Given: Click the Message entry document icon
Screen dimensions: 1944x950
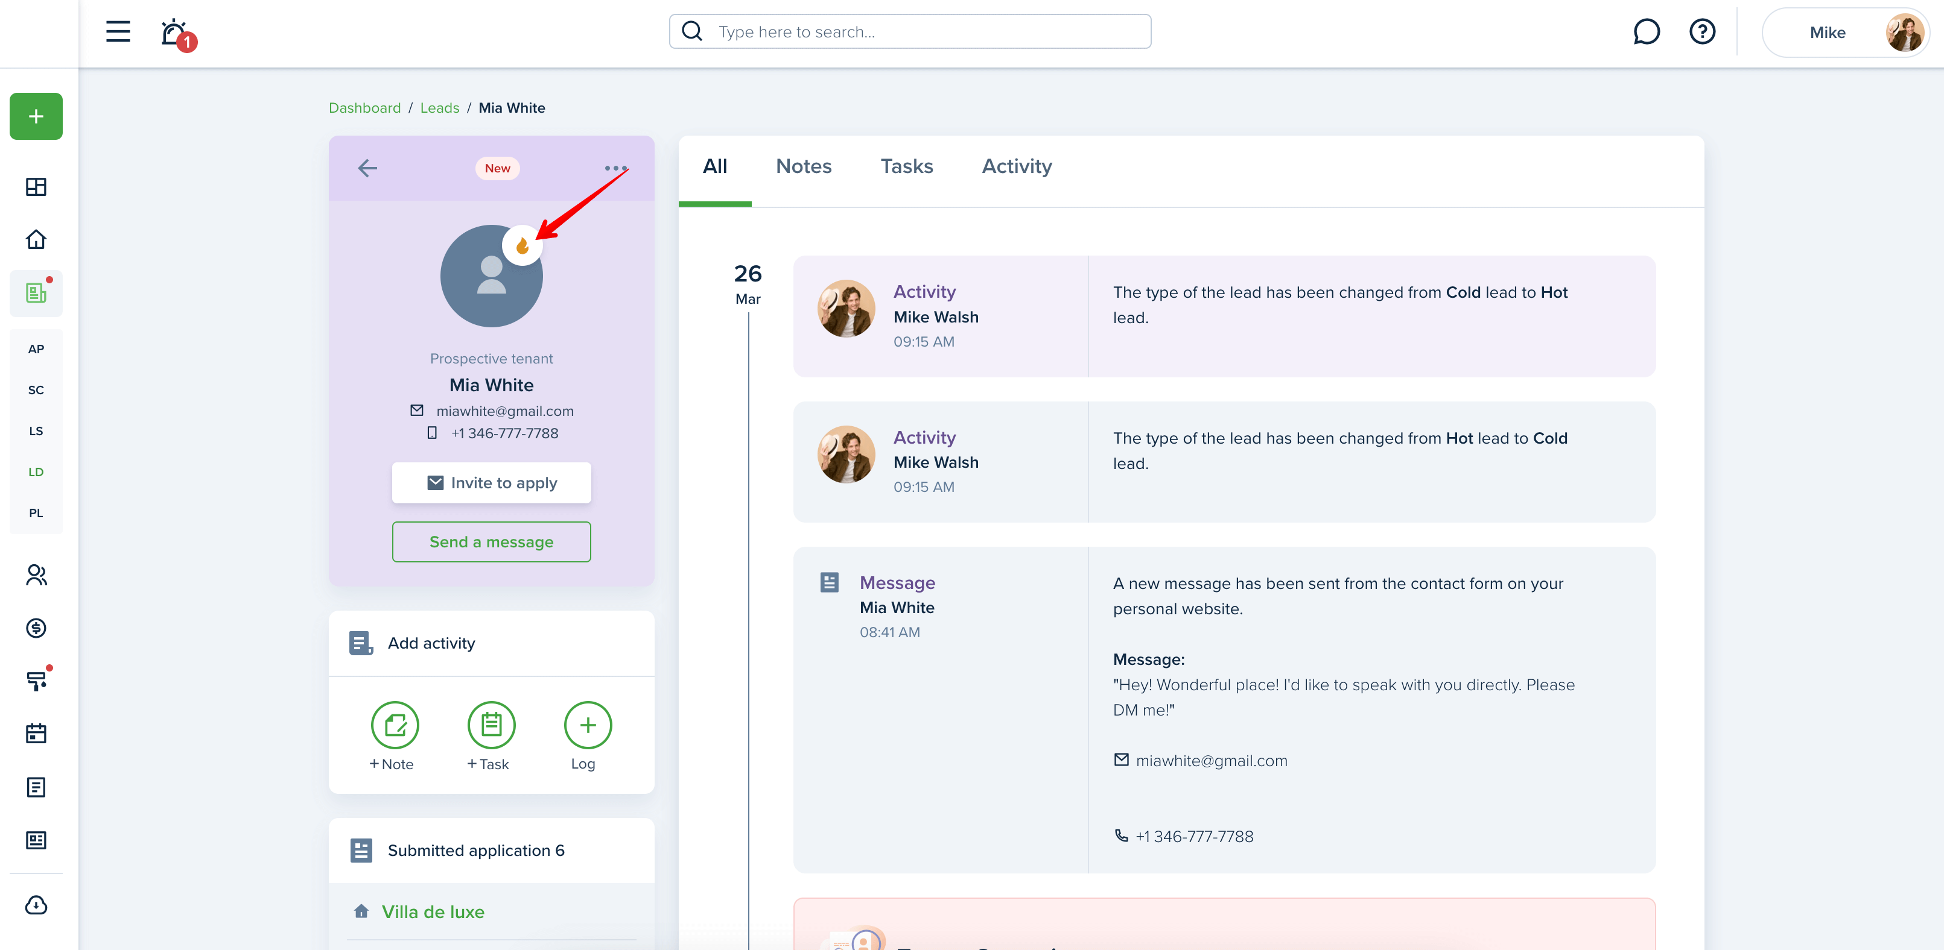Looking at the screenshot, I should 828,582.
